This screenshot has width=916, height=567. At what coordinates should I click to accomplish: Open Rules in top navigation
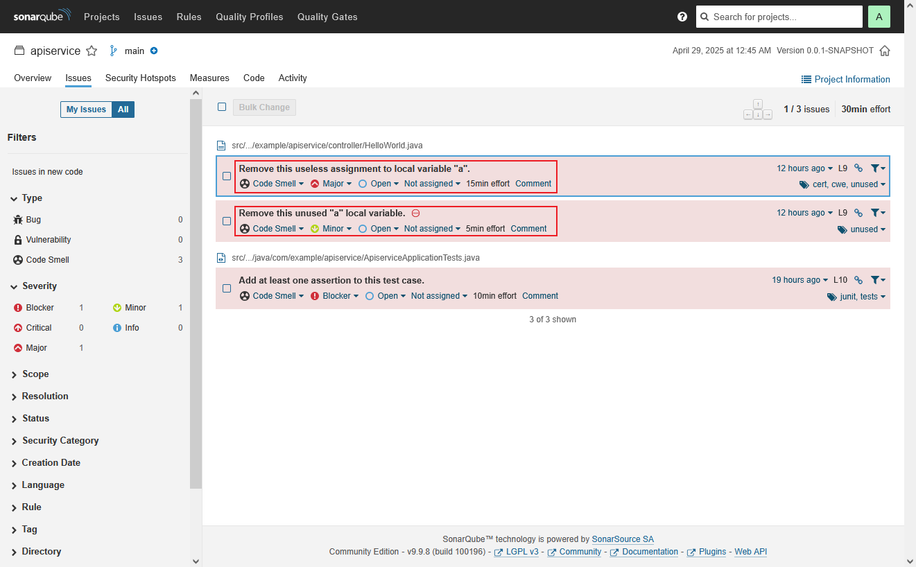(x=189, y=17)
